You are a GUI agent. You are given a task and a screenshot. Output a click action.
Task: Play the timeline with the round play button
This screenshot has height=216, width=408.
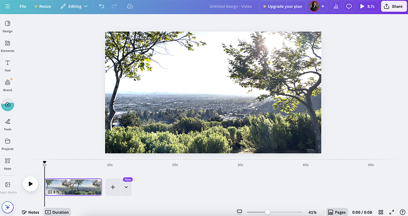click(x=31, y=184)
